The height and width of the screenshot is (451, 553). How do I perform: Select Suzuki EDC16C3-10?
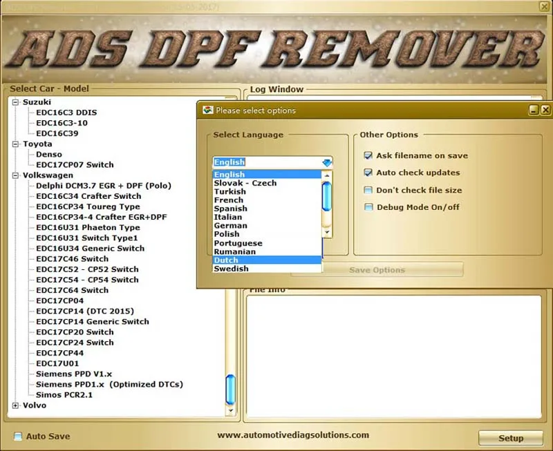click(x=62, y=124)
